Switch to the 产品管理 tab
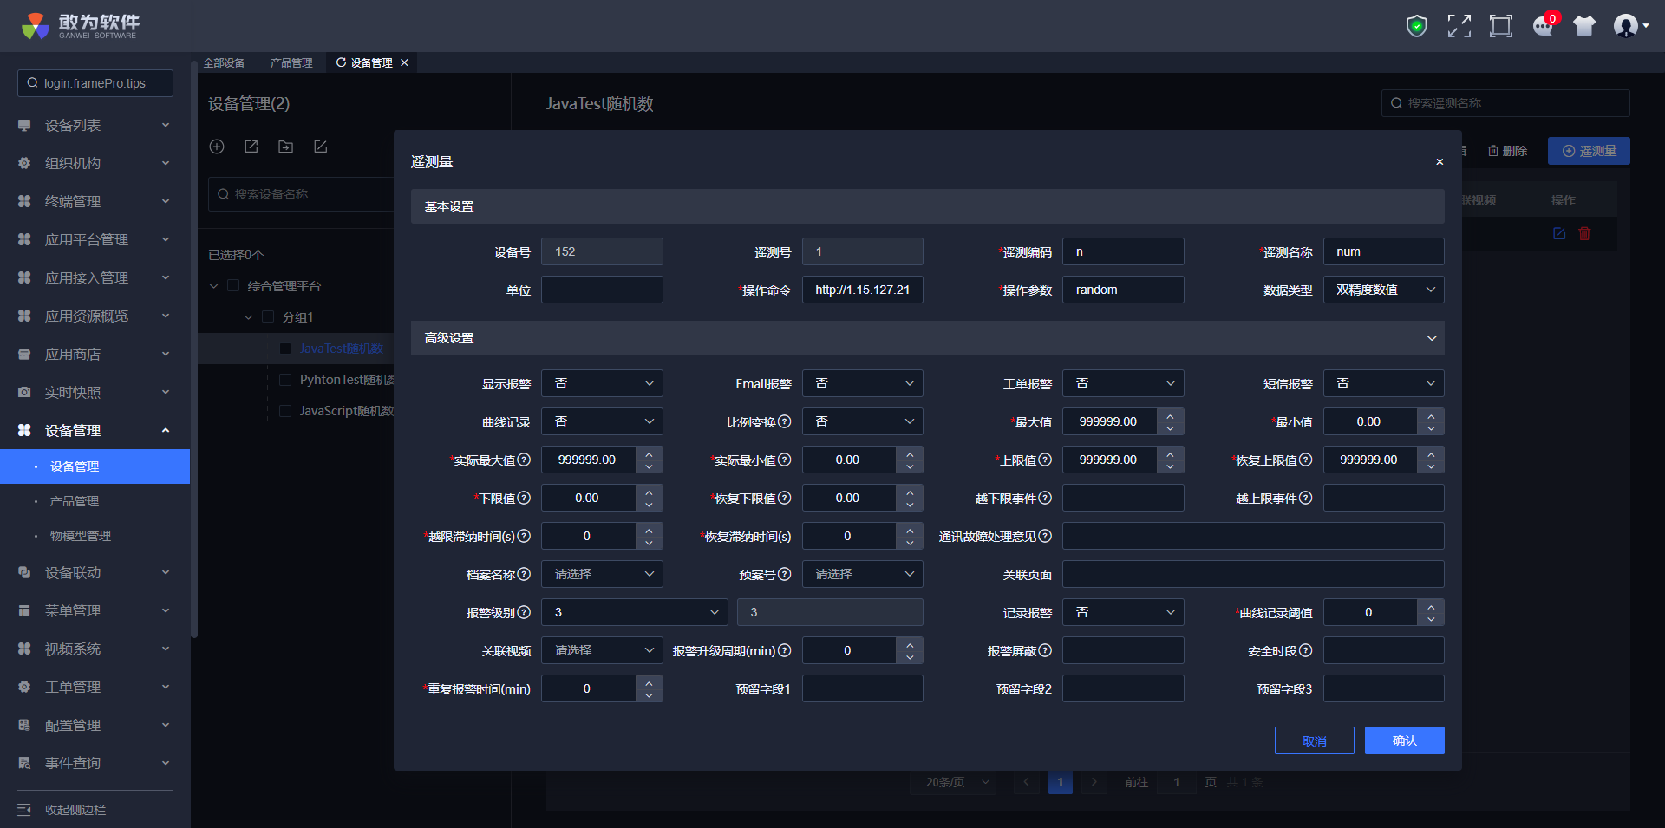 coord(291,62)
